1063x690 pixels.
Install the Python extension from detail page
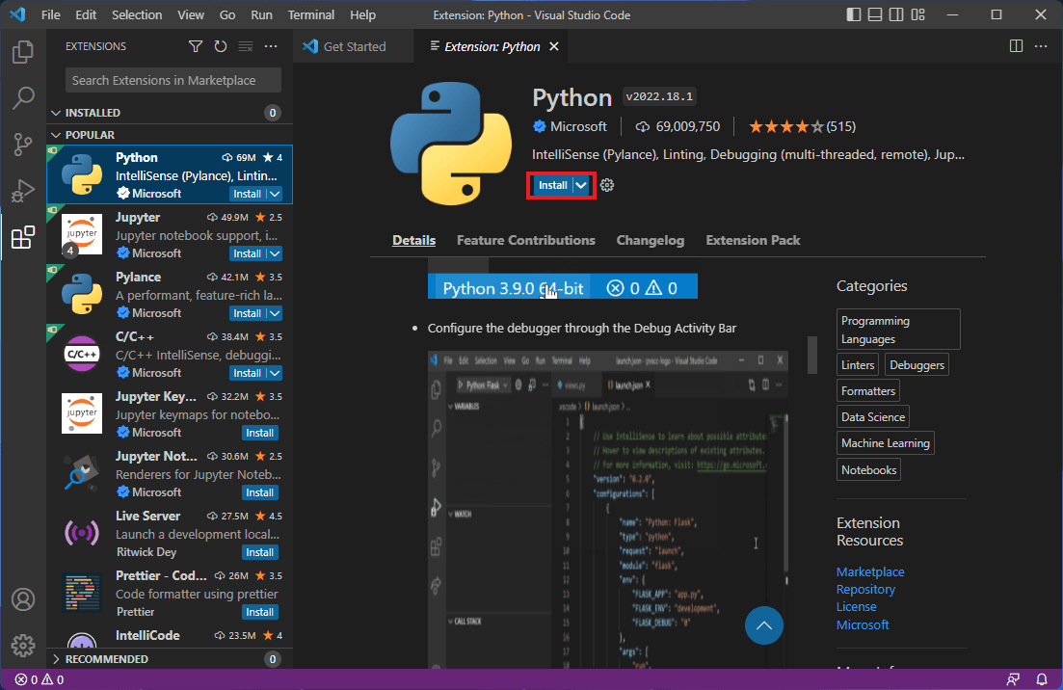pos(552,185)
